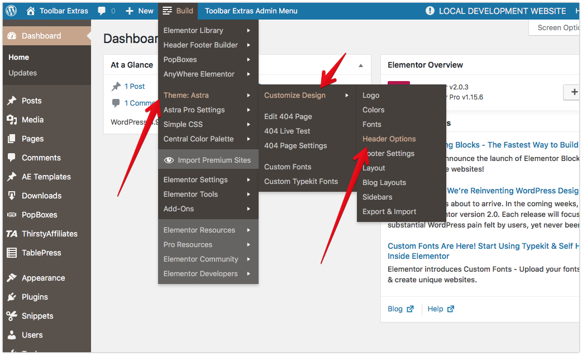Click the external link icon next to Help

(451, 309)
